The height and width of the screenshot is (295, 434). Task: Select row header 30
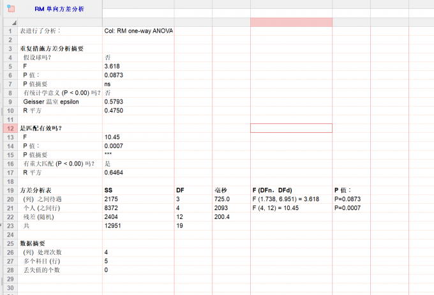click(x=10, y=288)
